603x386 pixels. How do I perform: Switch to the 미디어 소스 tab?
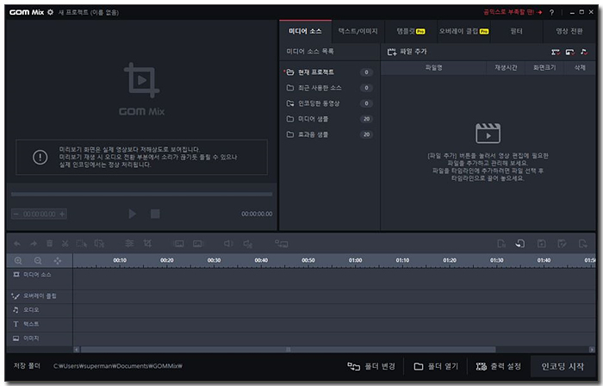coord(305,31)
